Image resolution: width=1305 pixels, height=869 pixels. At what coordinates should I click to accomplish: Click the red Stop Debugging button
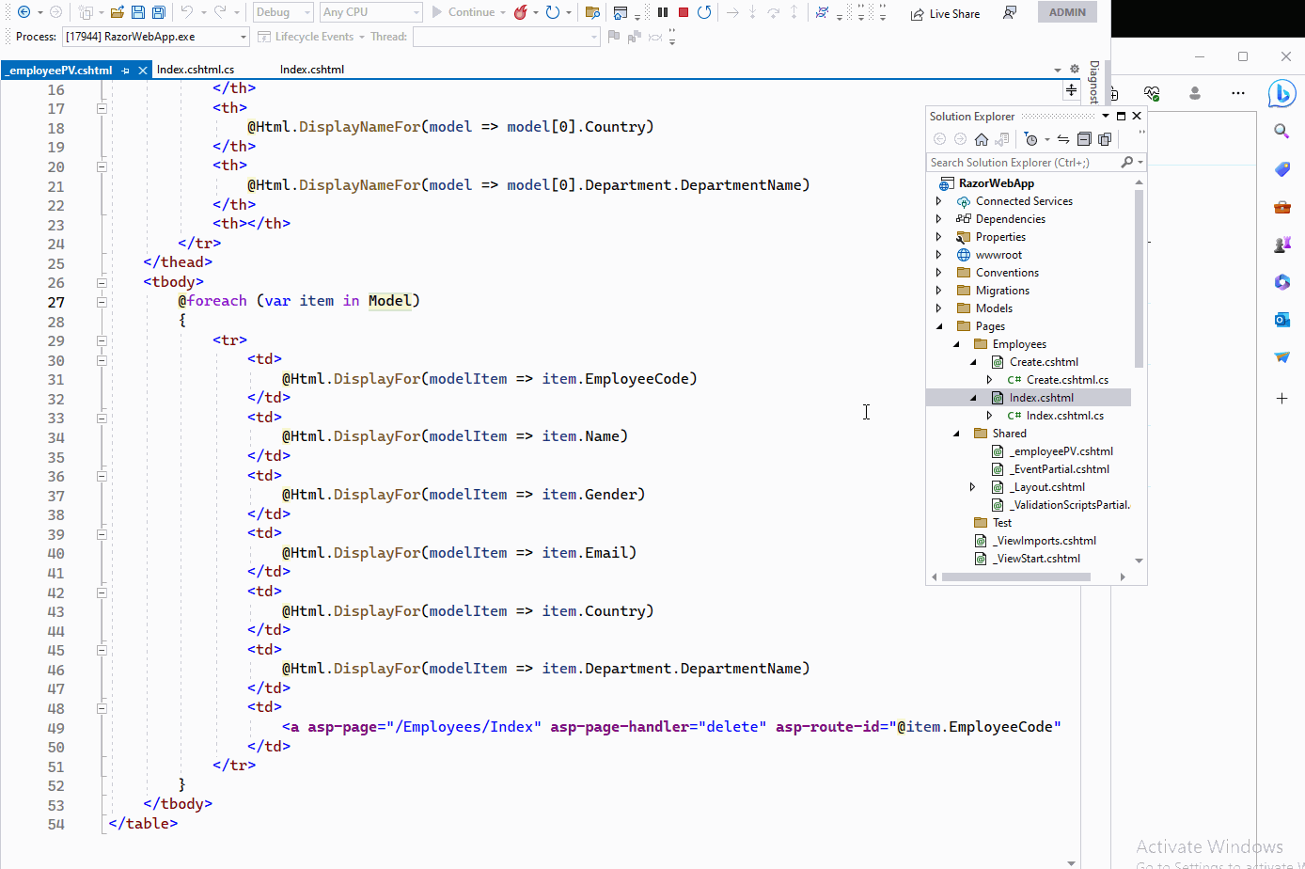[x=684, y=12]
